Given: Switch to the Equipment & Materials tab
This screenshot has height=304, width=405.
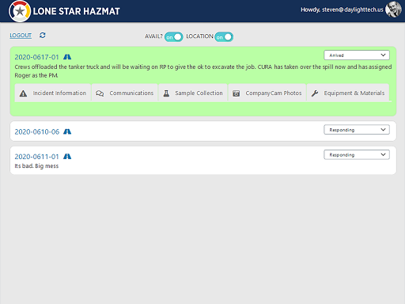Looking at the screenshot, I should 348,93.
